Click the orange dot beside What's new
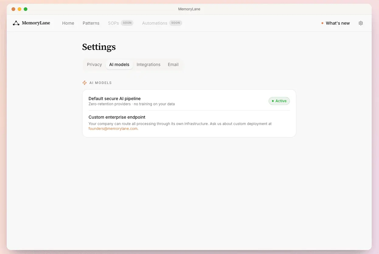The image size is (379, 254). (x=322, y=23)
